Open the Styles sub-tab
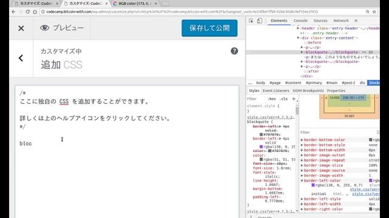Image resolution: width=389 pixels, height=218 pixels. pos(254,91)
